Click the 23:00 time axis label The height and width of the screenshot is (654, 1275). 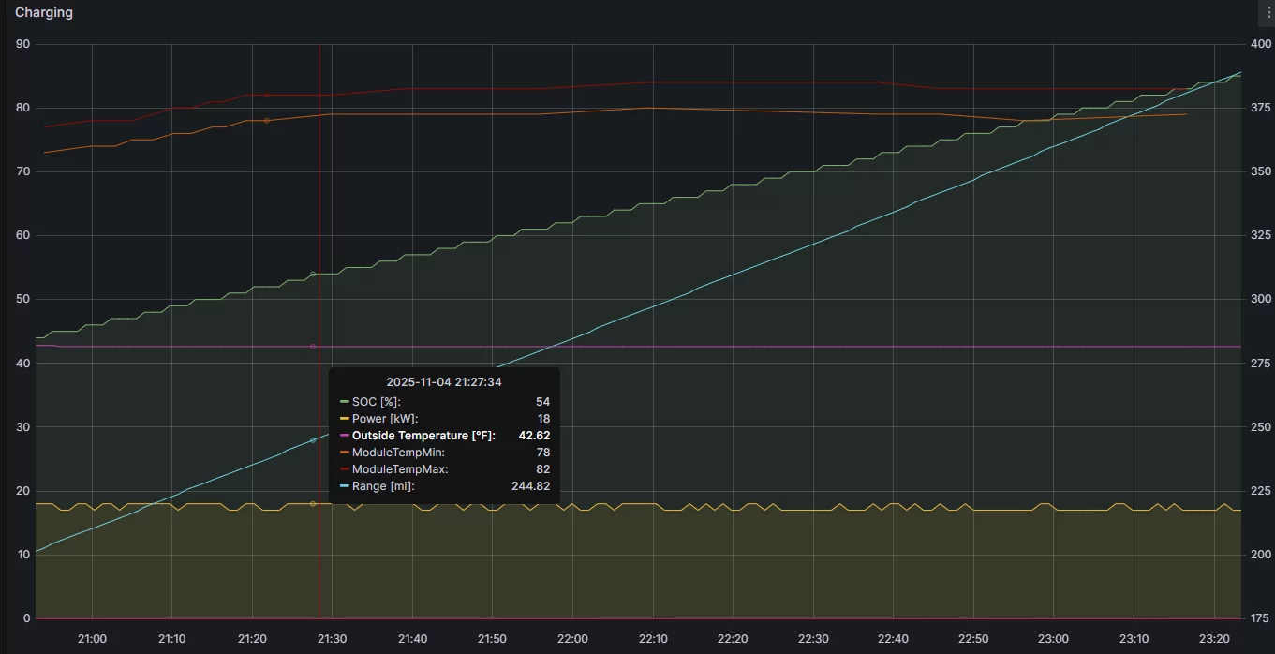coord(1053,639)
